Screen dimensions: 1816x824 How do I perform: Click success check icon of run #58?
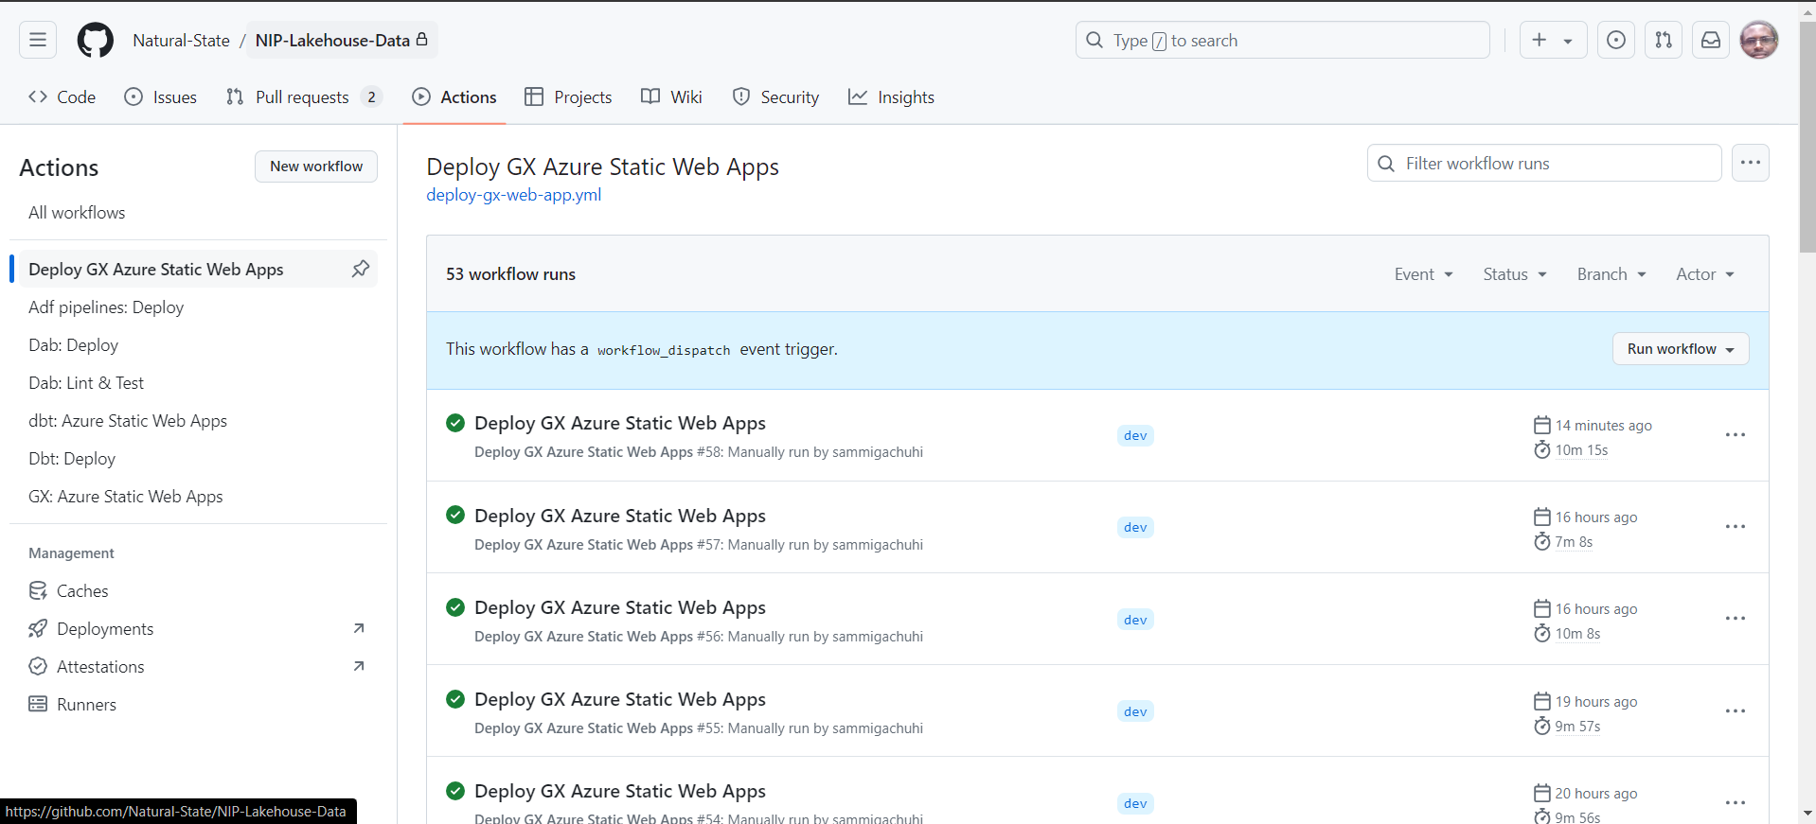pyautogui.click(x=455, y=423)
